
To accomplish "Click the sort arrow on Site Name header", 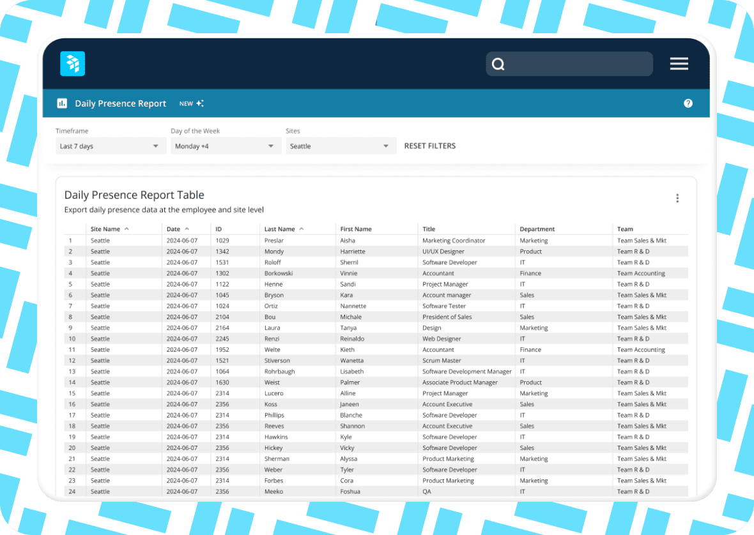I will pos(126,229).
